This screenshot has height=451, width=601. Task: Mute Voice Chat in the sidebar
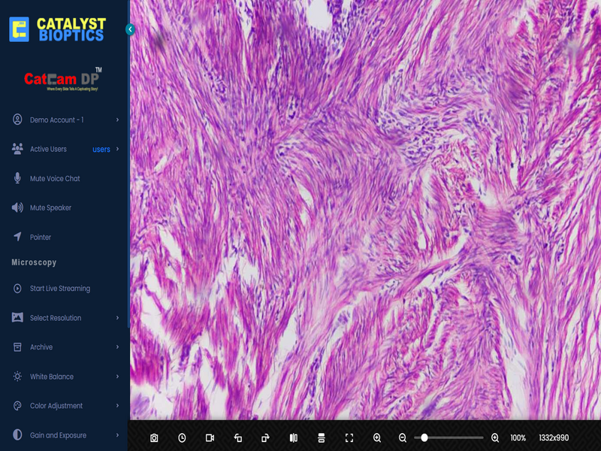point(55,179)
